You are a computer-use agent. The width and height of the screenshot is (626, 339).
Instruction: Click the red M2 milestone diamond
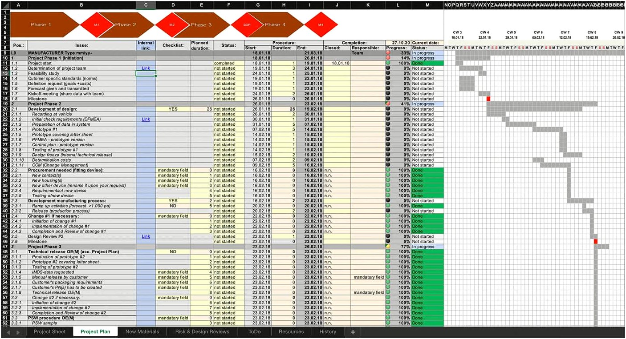pos(172,25)
